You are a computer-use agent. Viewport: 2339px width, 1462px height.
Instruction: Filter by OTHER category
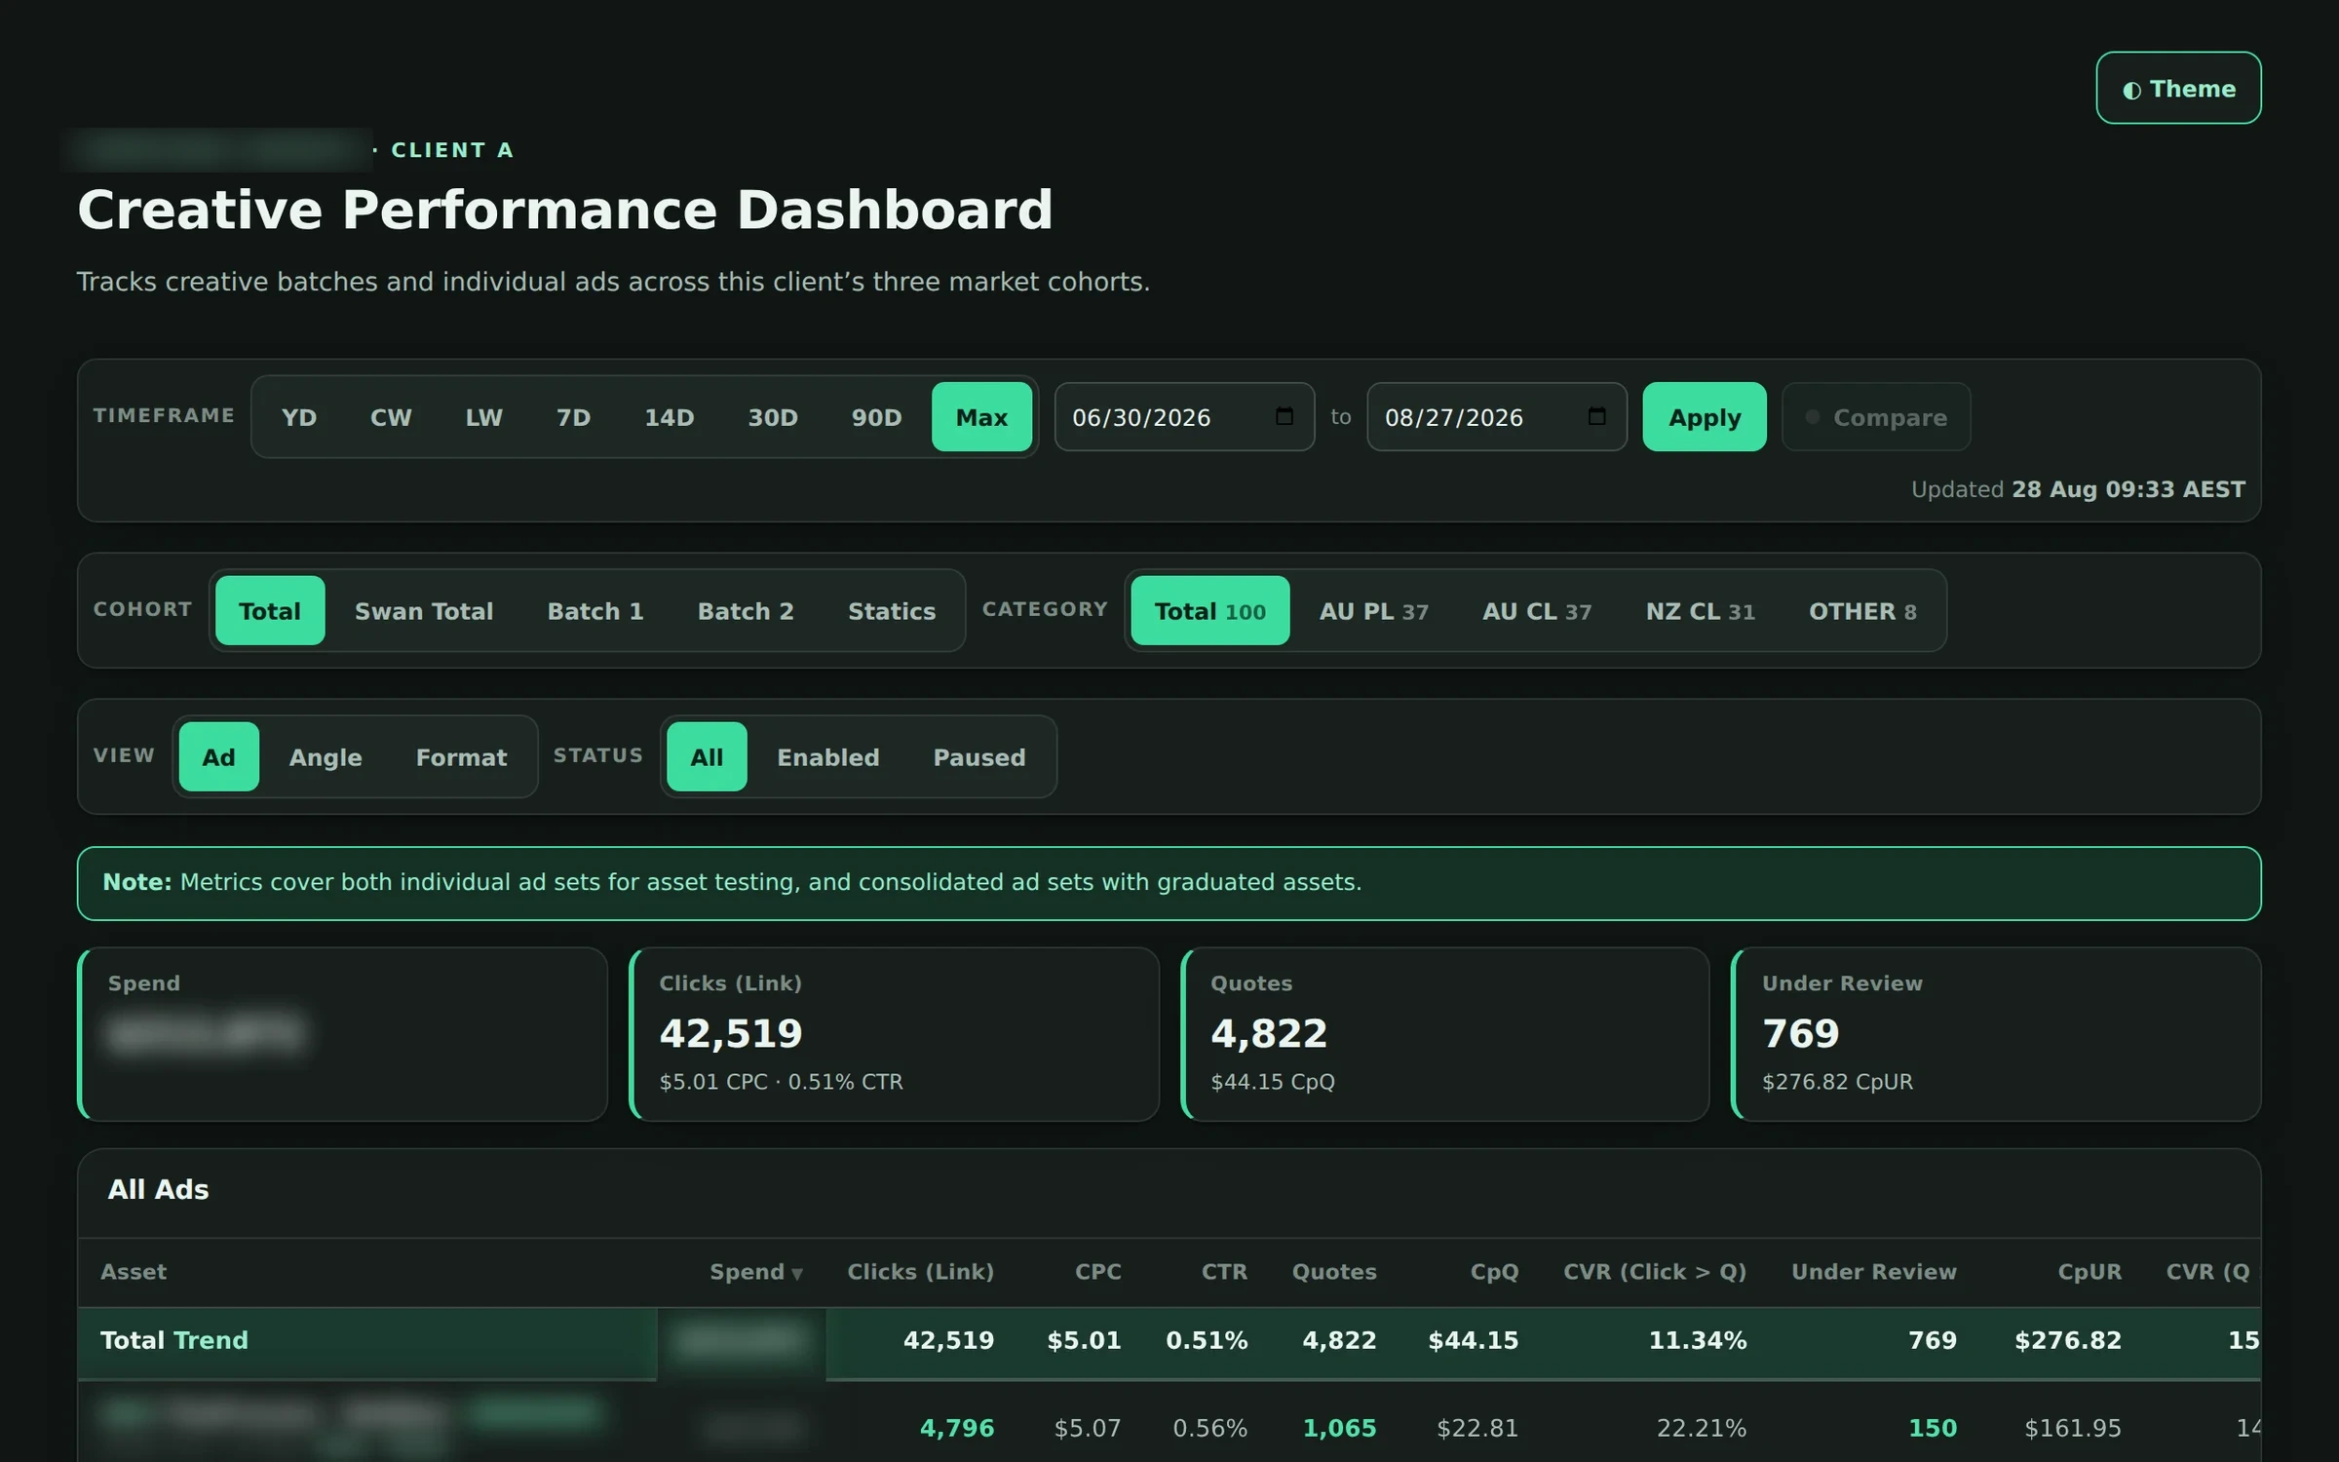1862,611
